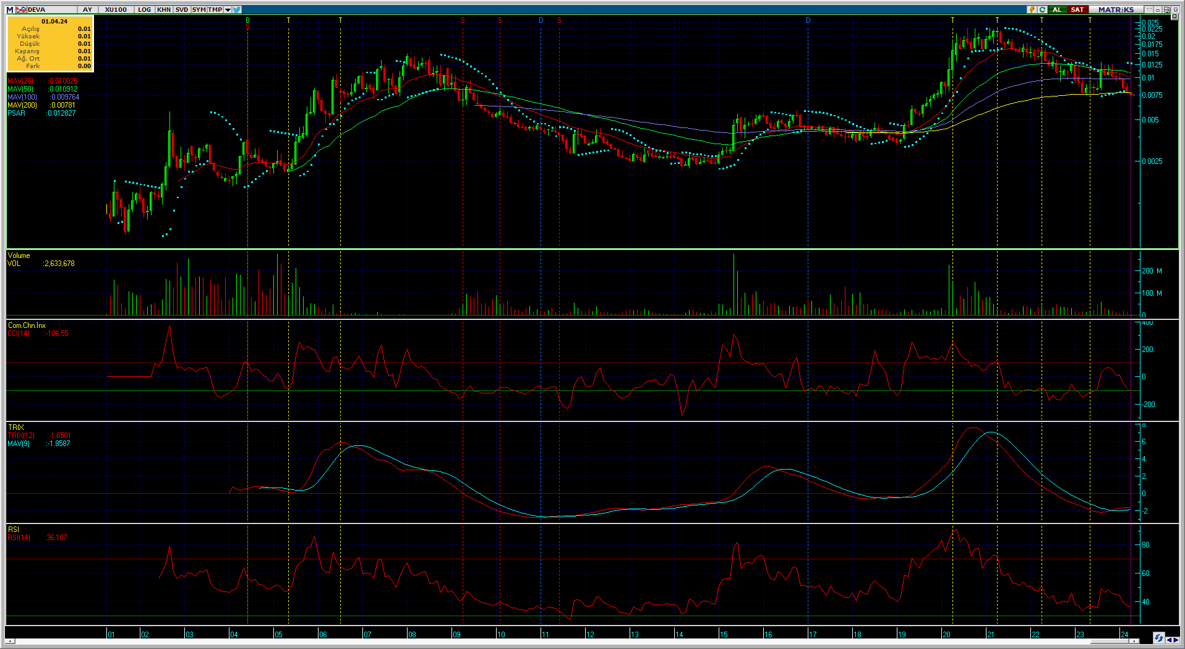Select the MAV(100) indicator label

pyautogui.click(x=22, y=97)
